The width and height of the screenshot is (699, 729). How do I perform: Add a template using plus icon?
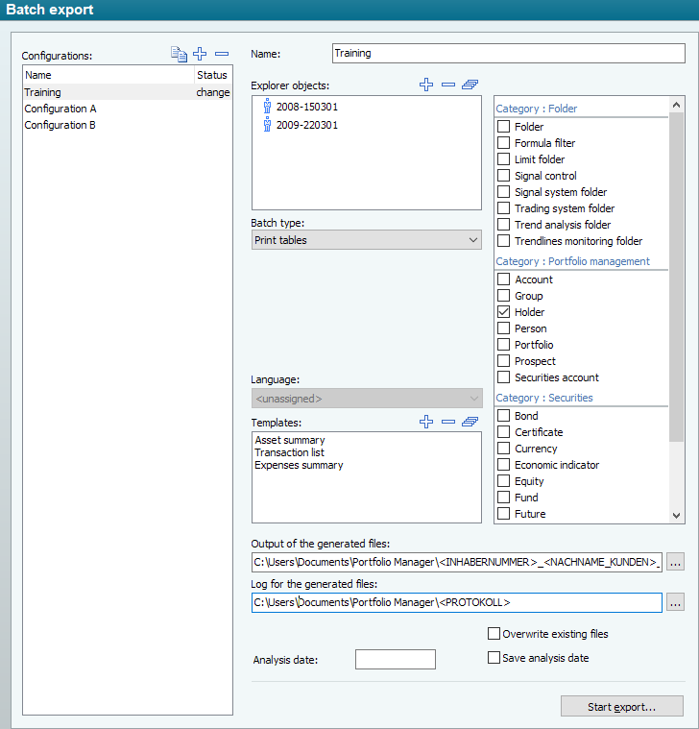click(426, 422)
